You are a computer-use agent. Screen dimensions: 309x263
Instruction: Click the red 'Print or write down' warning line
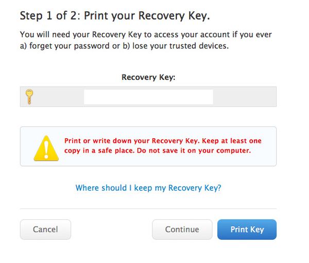[163, 141]
